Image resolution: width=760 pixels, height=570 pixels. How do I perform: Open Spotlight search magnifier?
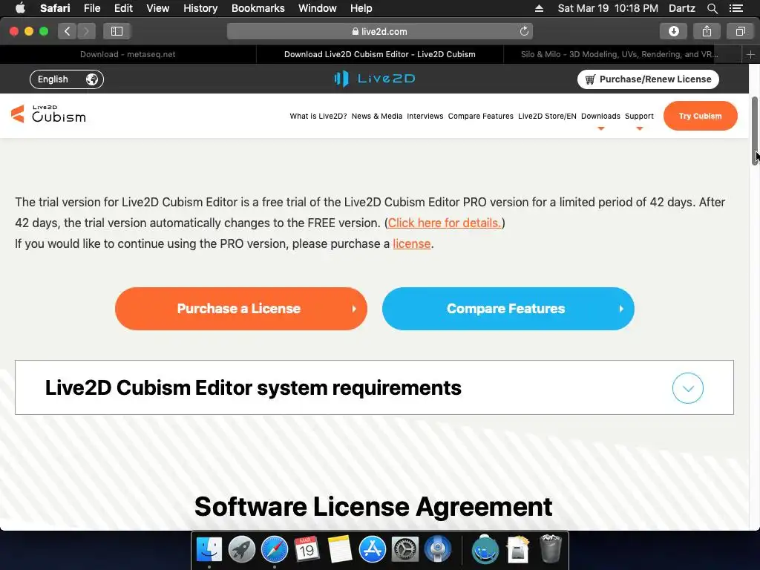pos(712,8)
